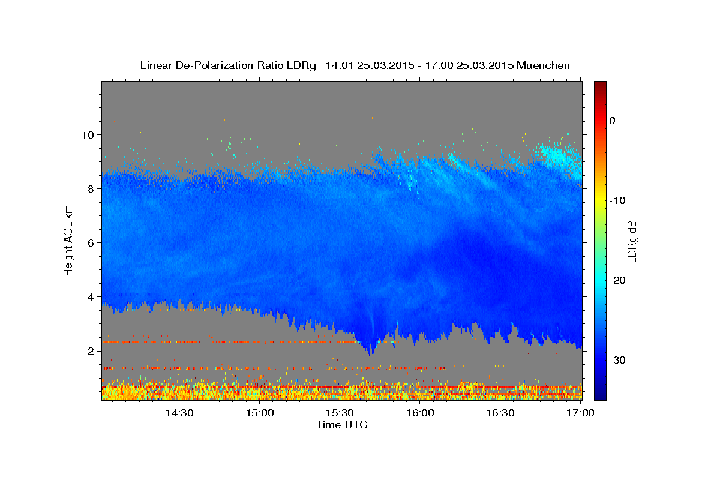Click the '17:00' time axis label
Screen dimensions: 720x480
581,413
